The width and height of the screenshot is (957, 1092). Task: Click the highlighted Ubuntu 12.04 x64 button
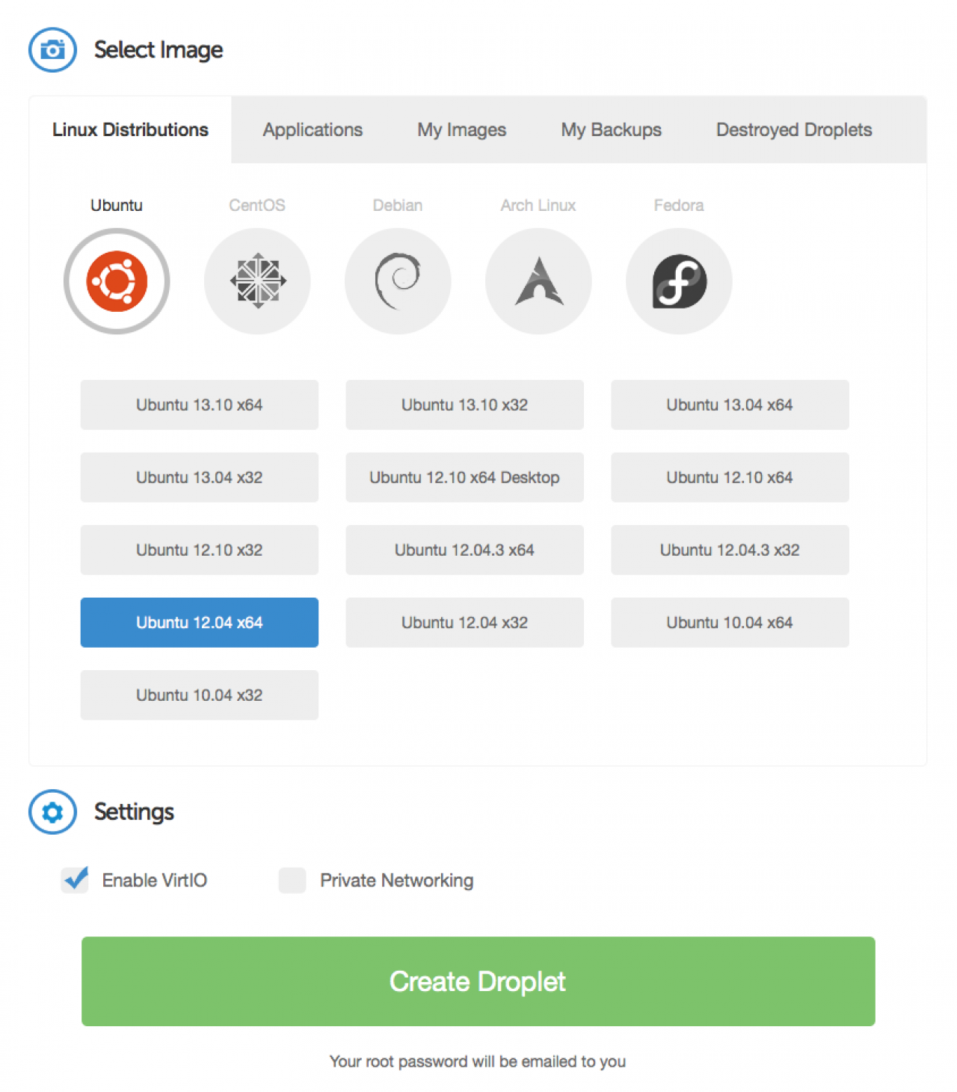tap(200, 622)
